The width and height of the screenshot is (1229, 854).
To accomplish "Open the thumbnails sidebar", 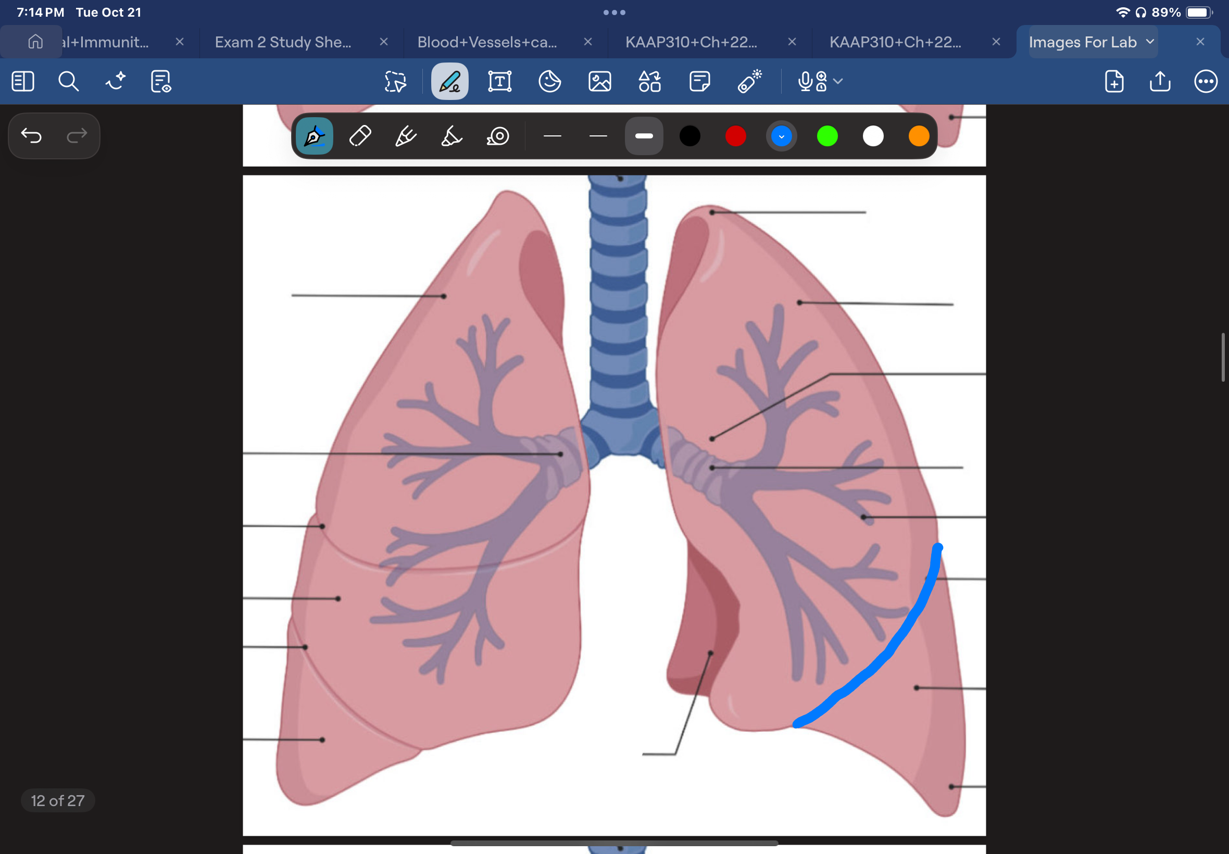I will click(x=22, y=81).
